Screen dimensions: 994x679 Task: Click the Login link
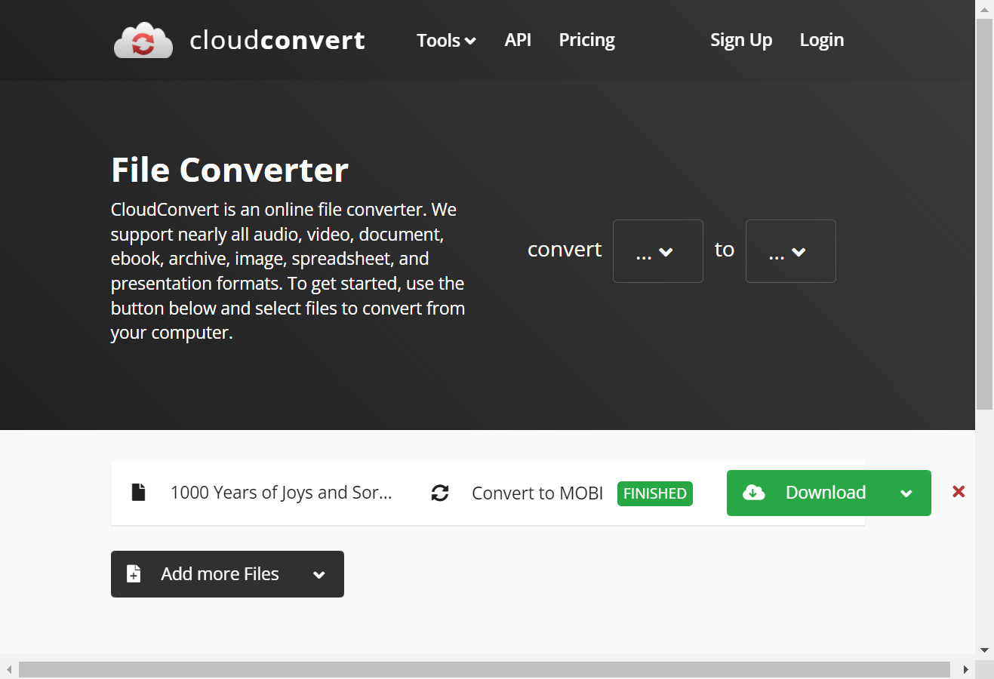(822, 40)
